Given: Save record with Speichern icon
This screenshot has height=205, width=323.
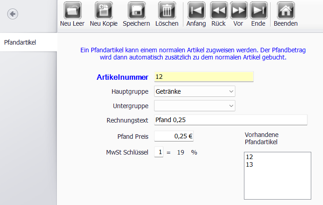Looking at the screenshot, I should [136, 11].
